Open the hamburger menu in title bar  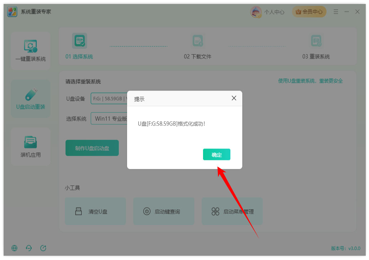click(x=336, y=12)
